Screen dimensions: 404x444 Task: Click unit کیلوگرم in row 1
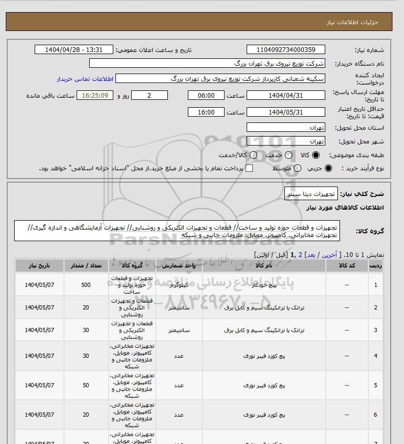pyautogui.click(x=179, y=285)
